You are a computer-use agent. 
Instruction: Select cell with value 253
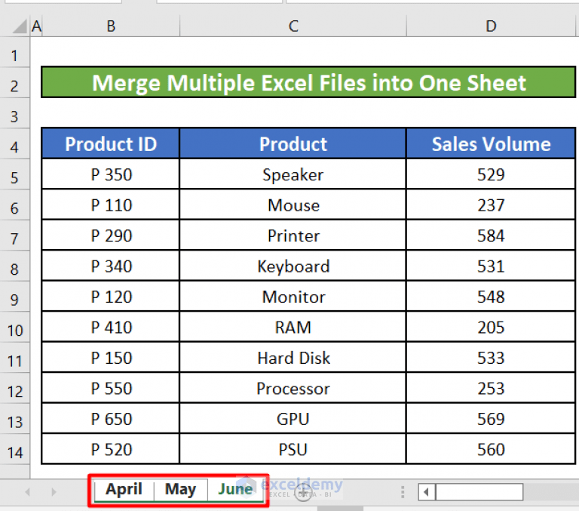(491, 388)
